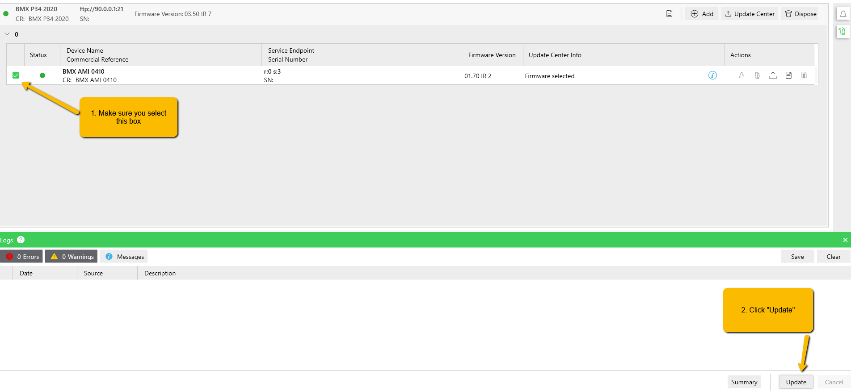Click the upload firmware icon in BMX AMI 0410 row
The image size is (851, 391).
click(773, 75)
